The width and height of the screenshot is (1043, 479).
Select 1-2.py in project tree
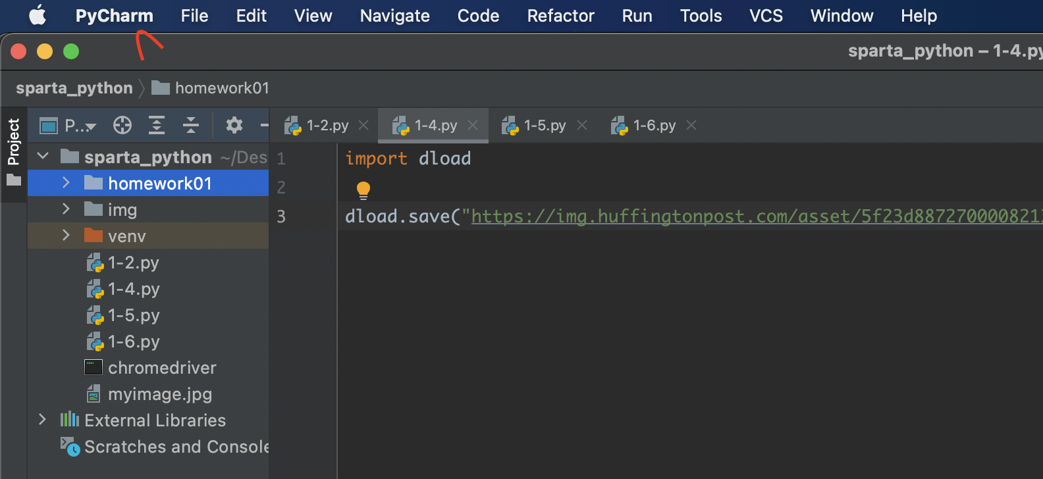(x=148, y=262)
